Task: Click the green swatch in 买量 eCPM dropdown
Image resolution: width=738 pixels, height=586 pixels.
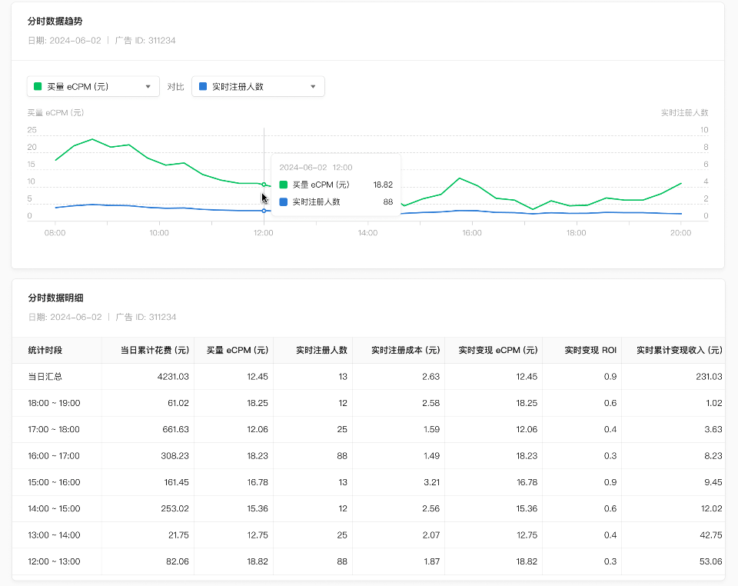Action: click(x=38, y=87)
